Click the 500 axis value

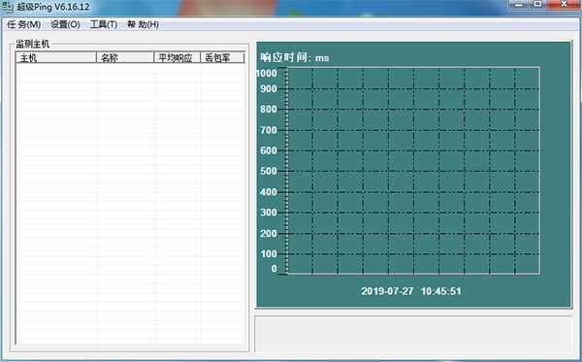coord(269,171)
